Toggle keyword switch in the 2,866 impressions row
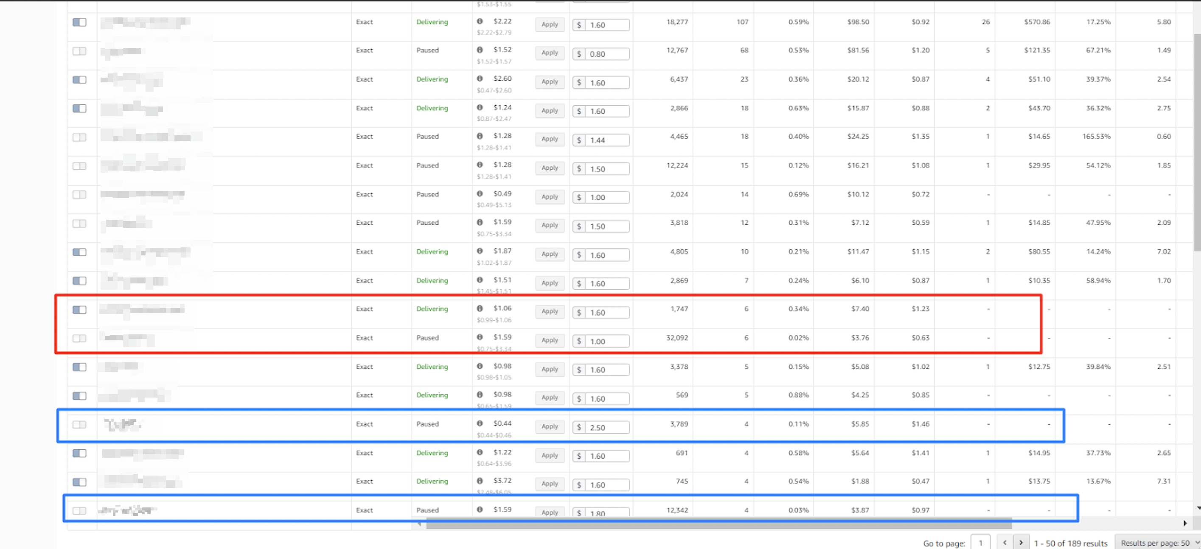Screen dimensions: 1201x549 coord(80,108)
